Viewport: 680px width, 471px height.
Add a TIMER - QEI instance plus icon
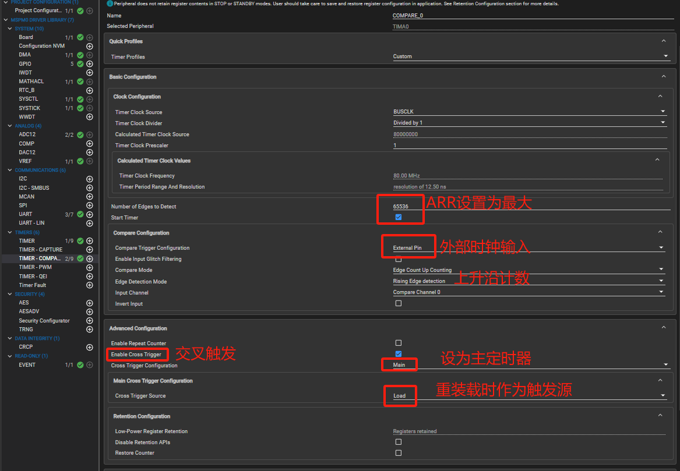[90, 277]
